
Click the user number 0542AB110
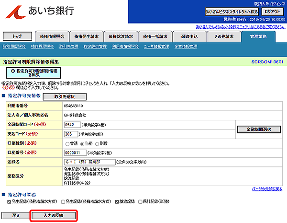click(x=73, y=106)
